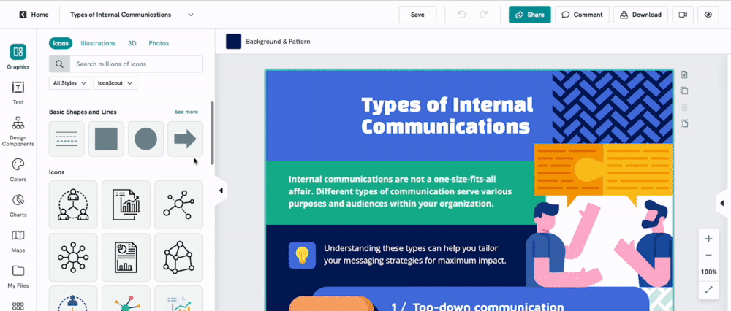Collapse the left panel arrow
The height and width of the screenshot is (311, 731).
pyautogui.click(x=221, y=191)
